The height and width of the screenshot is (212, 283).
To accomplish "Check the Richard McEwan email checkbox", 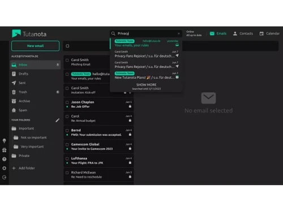I will pyautogui.click(x=67, y=172).
